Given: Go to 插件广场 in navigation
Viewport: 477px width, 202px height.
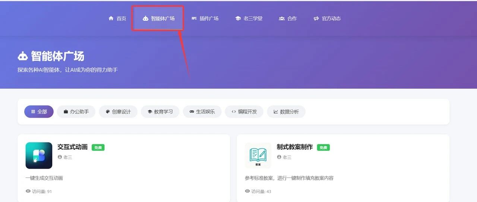Looking at the screenshot, I should (x=205, y=18).
